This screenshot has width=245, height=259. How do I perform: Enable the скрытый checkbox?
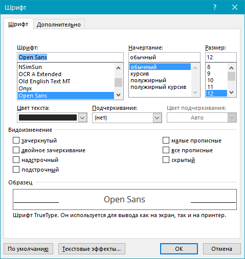(166, 160)
